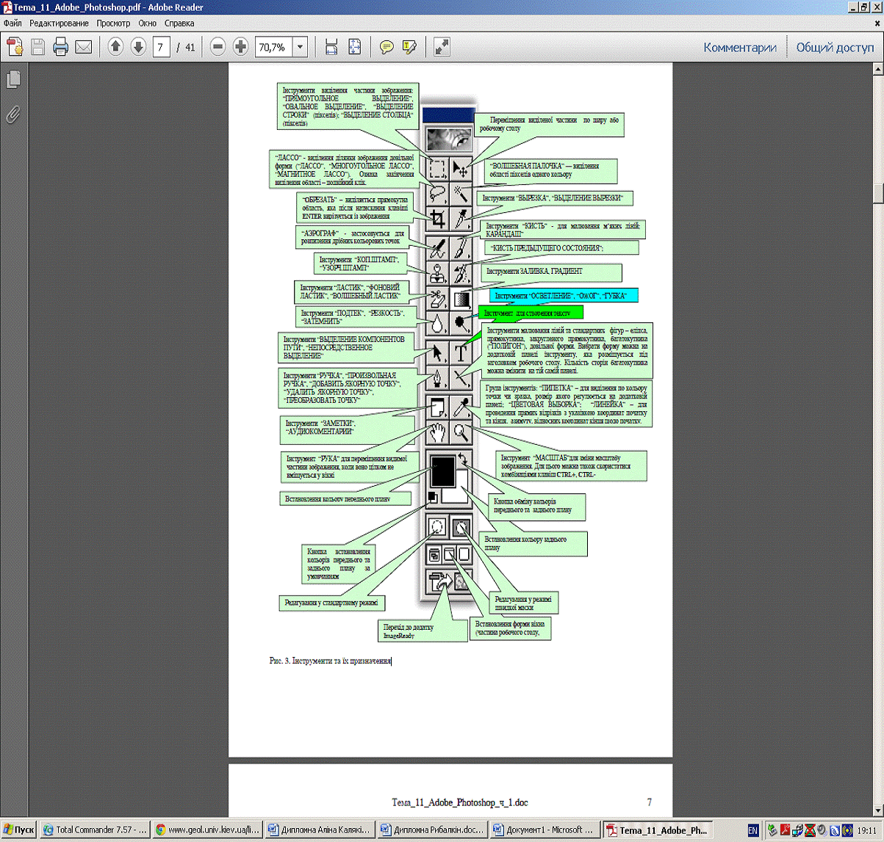884x842 pixels.
Task: Click the Print file icon
Action: (x=60, y=48)
